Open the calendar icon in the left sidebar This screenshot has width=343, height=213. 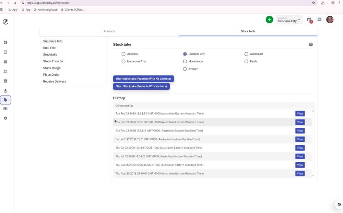5,52
